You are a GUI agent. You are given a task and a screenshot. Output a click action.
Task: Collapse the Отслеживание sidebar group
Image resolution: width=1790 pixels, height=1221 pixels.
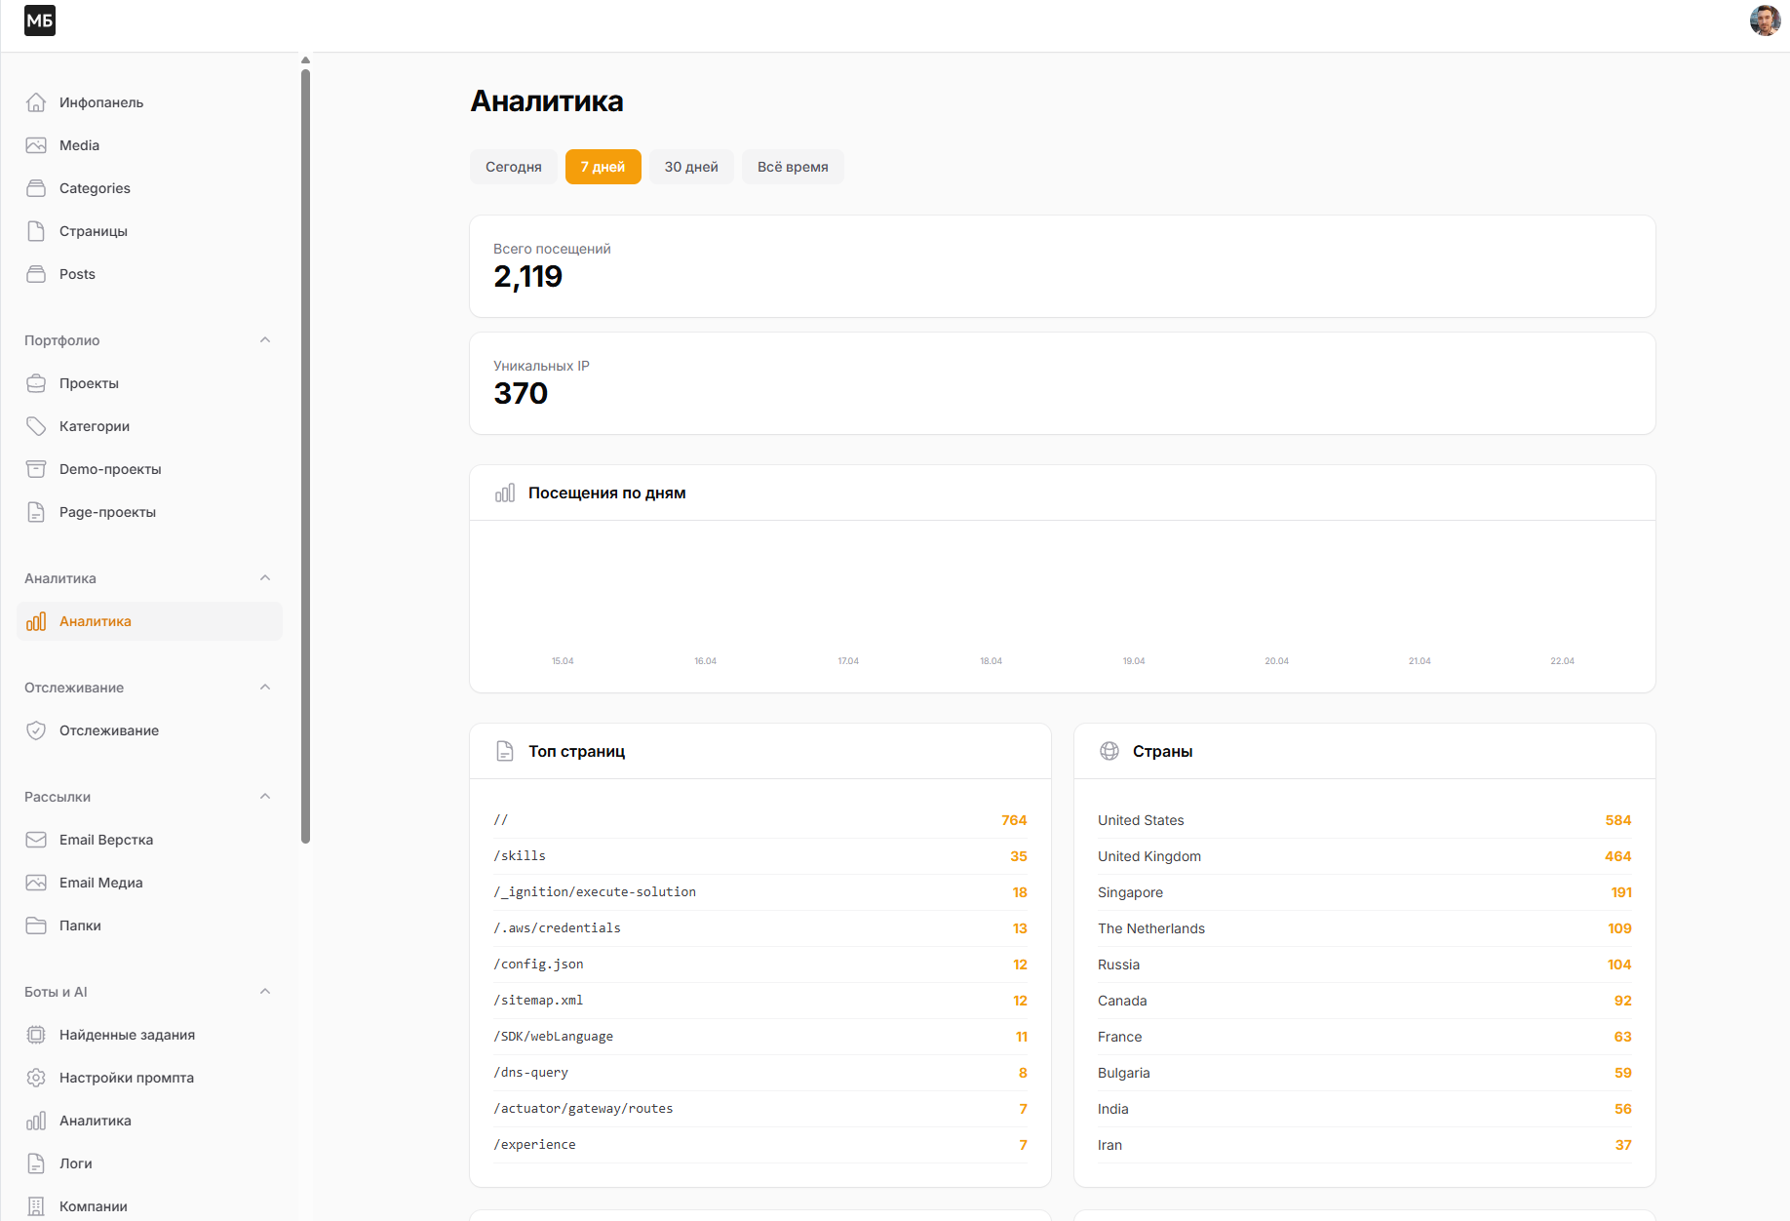tap(265, 688)
